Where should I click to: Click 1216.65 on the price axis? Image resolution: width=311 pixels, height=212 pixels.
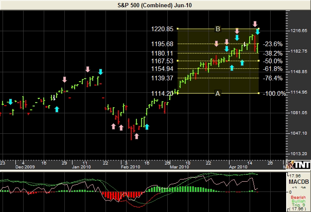tap(299, 31)
